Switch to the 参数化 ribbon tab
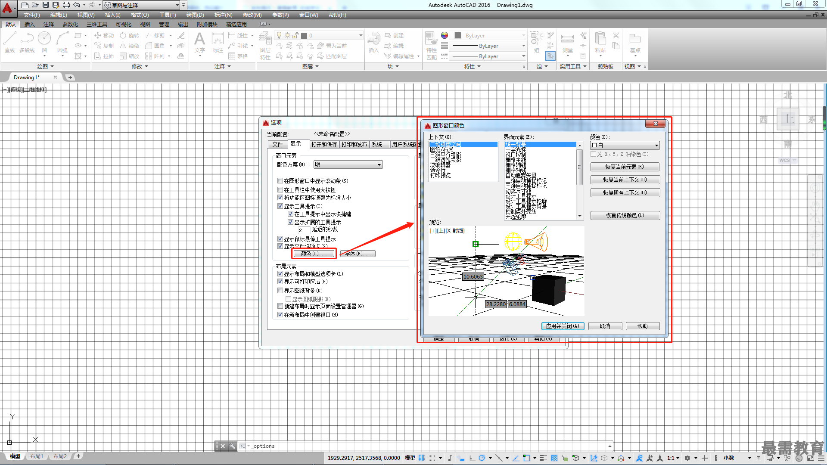The height and width of the screenshot is (465, 827). pos(70,24)
